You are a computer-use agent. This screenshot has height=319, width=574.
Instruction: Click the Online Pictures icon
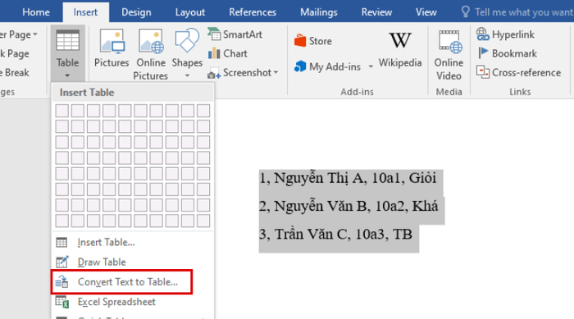pos(150,54)
